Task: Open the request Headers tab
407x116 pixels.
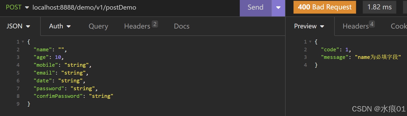Action: [x=141, y=26]
